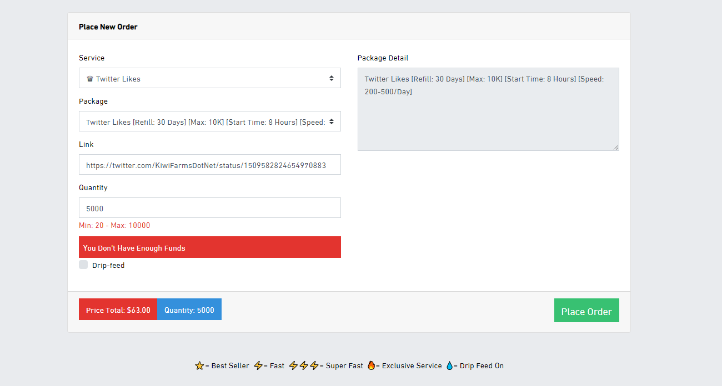Image resolution: width=722 pixels, height=386 pixels.
Task: Click the 'Package Detail' label
Action: (x=383, y=58)
